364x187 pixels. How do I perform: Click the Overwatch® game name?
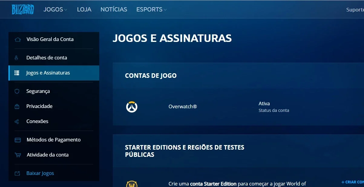pyautogui.click(x=183, y=107)
